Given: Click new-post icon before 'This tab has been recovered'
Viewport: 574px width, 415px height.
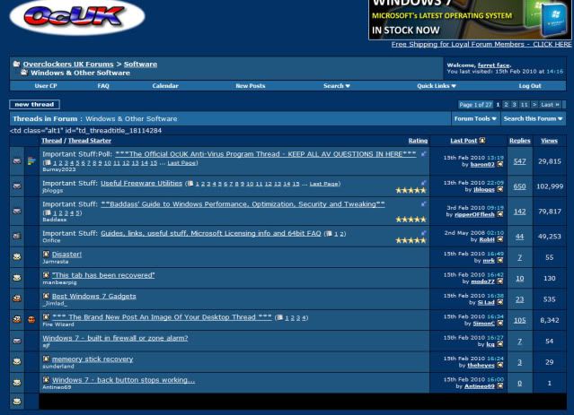Looking at the screenshot, I should (46, 274).
